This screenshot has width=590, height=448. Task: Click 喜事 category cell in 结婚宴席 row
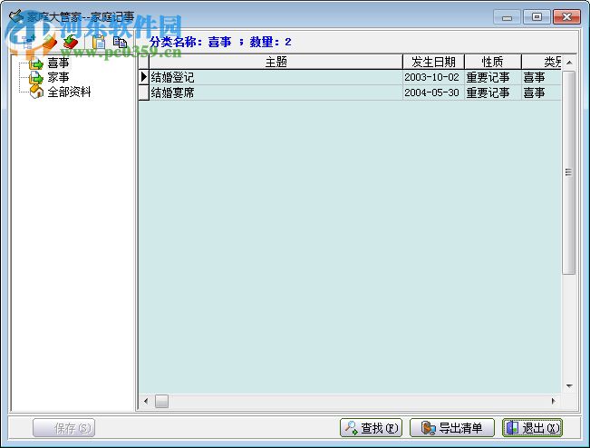click(541, 93)
